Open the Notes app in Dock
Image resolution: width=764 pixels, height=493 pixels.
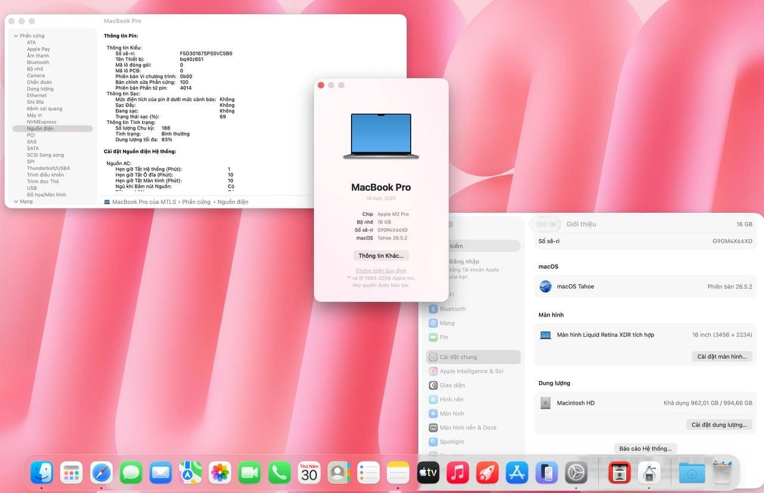point(398,473)
